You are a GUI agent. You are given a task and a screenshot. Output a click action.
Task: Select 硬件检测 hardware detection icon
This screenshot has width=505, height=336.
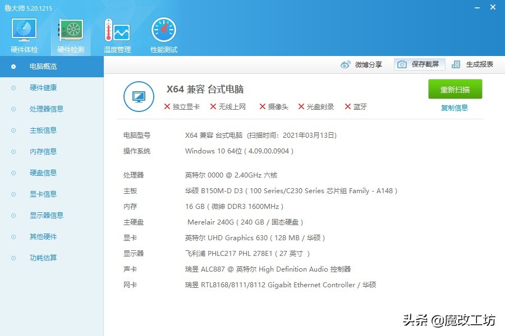pos(71,30)
